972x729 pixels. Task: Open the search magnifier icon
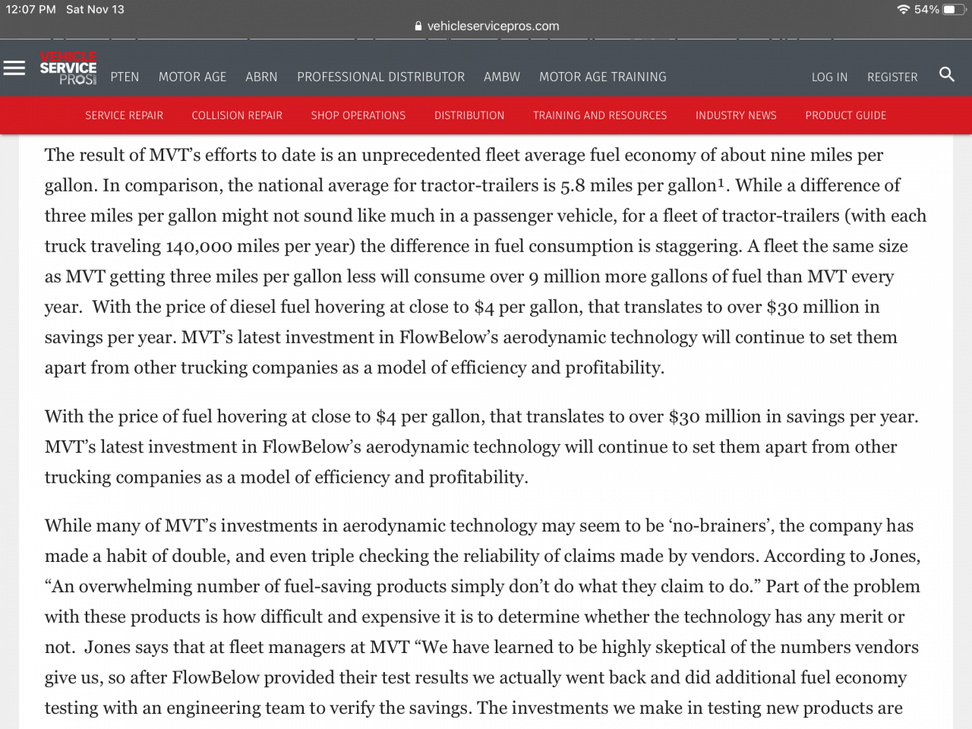tap(946, 74)
